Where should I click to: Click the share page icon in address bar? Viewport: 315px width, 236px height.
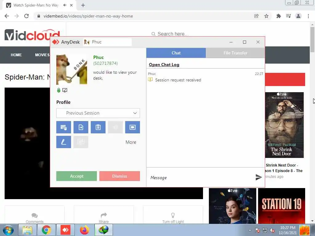pos(256,16)
